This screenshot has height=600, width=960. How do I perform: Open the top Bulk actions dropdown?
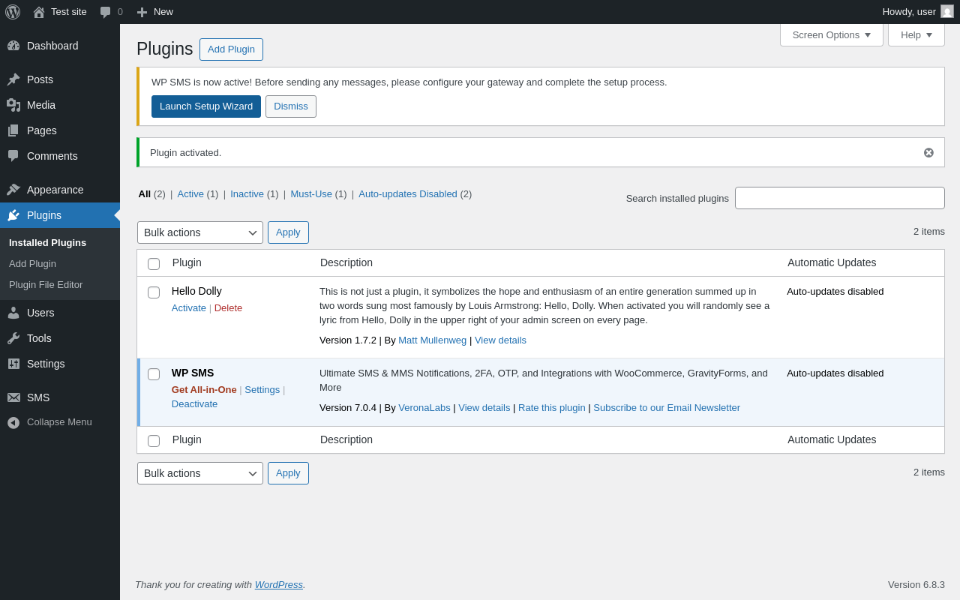click(199, 232)
